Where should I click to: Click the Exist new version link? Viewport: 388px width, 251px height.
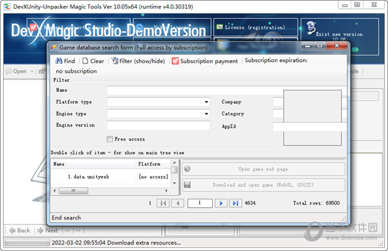(339, 34)
